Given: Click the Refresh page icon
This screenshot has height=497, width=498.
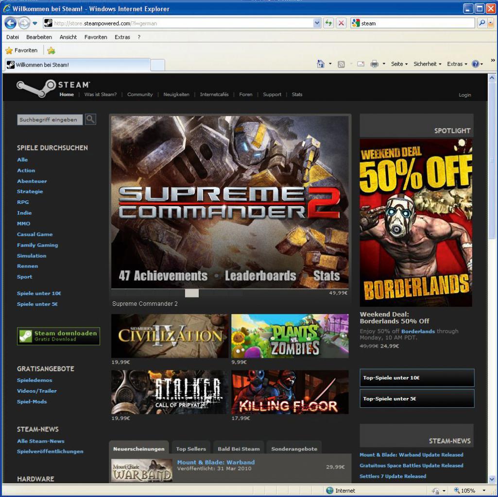Looking at the screenshot, I should pyautogui.click(x=328, y=23).
